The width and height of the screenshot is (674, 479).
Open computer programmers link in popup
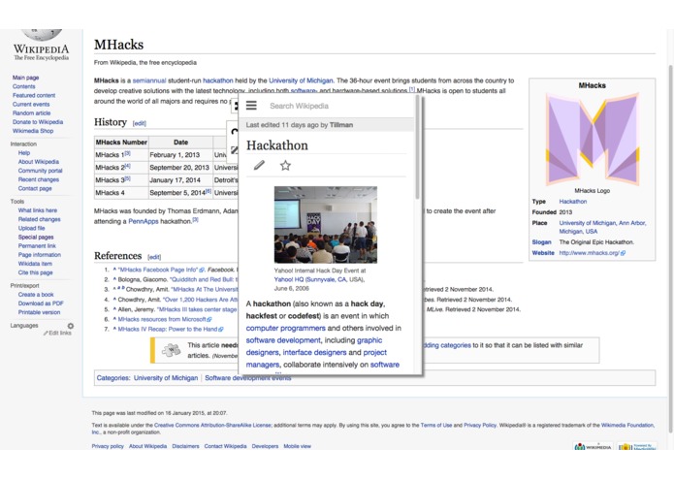point(285,328)
